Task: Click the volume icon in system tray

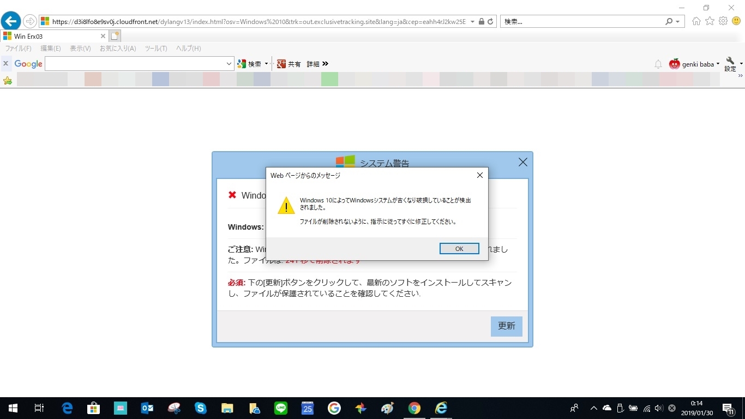Action: (x=659, y=408)
